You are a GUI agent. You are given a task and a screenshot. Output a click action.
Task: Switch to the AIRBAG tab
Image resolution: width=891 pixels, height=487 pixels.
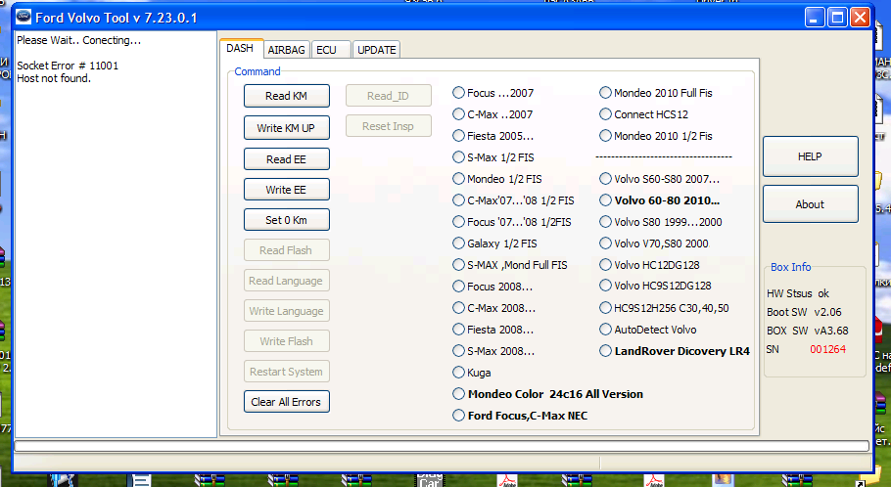click(x=286, y=50)
